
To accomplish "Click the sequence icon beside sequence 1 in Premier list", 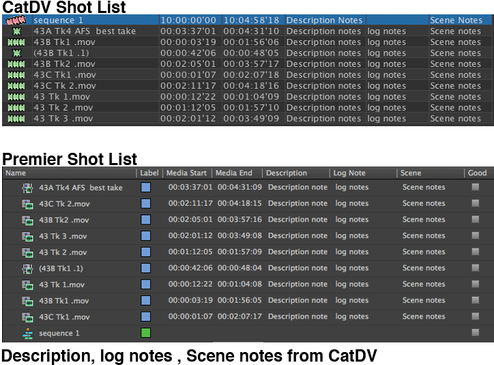I will (x=27, y=334).
